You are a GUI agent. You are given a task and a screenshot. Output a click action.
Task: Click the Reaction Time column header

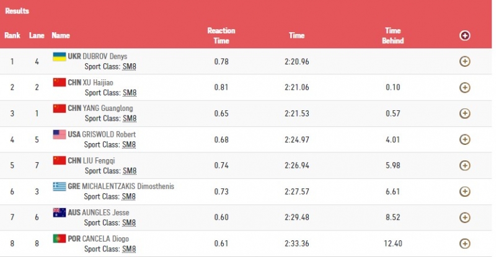click(221, 36)
